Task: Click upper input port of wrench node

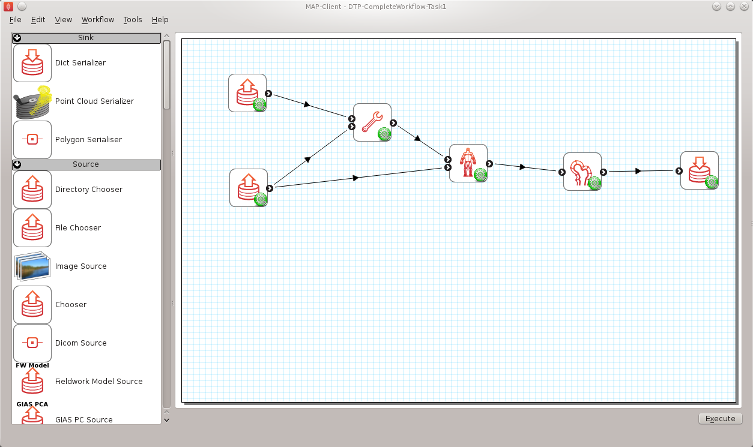Action: coord(352,119)
